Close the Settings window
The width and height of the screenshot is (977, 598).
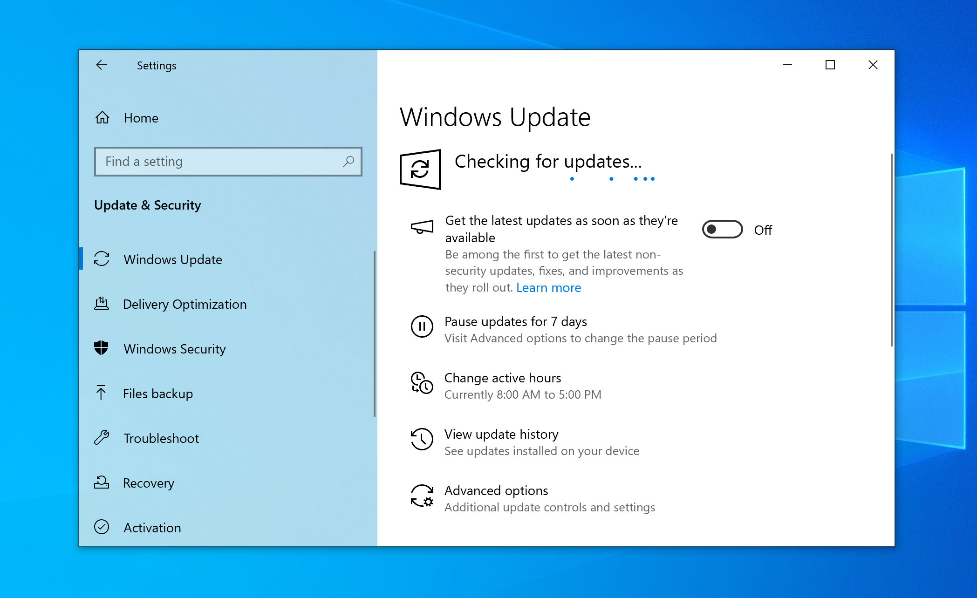(873, 65)
